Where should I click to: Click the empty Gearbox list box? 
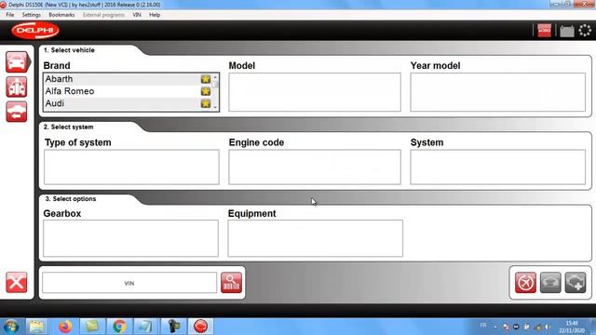[x=130, y=238]
